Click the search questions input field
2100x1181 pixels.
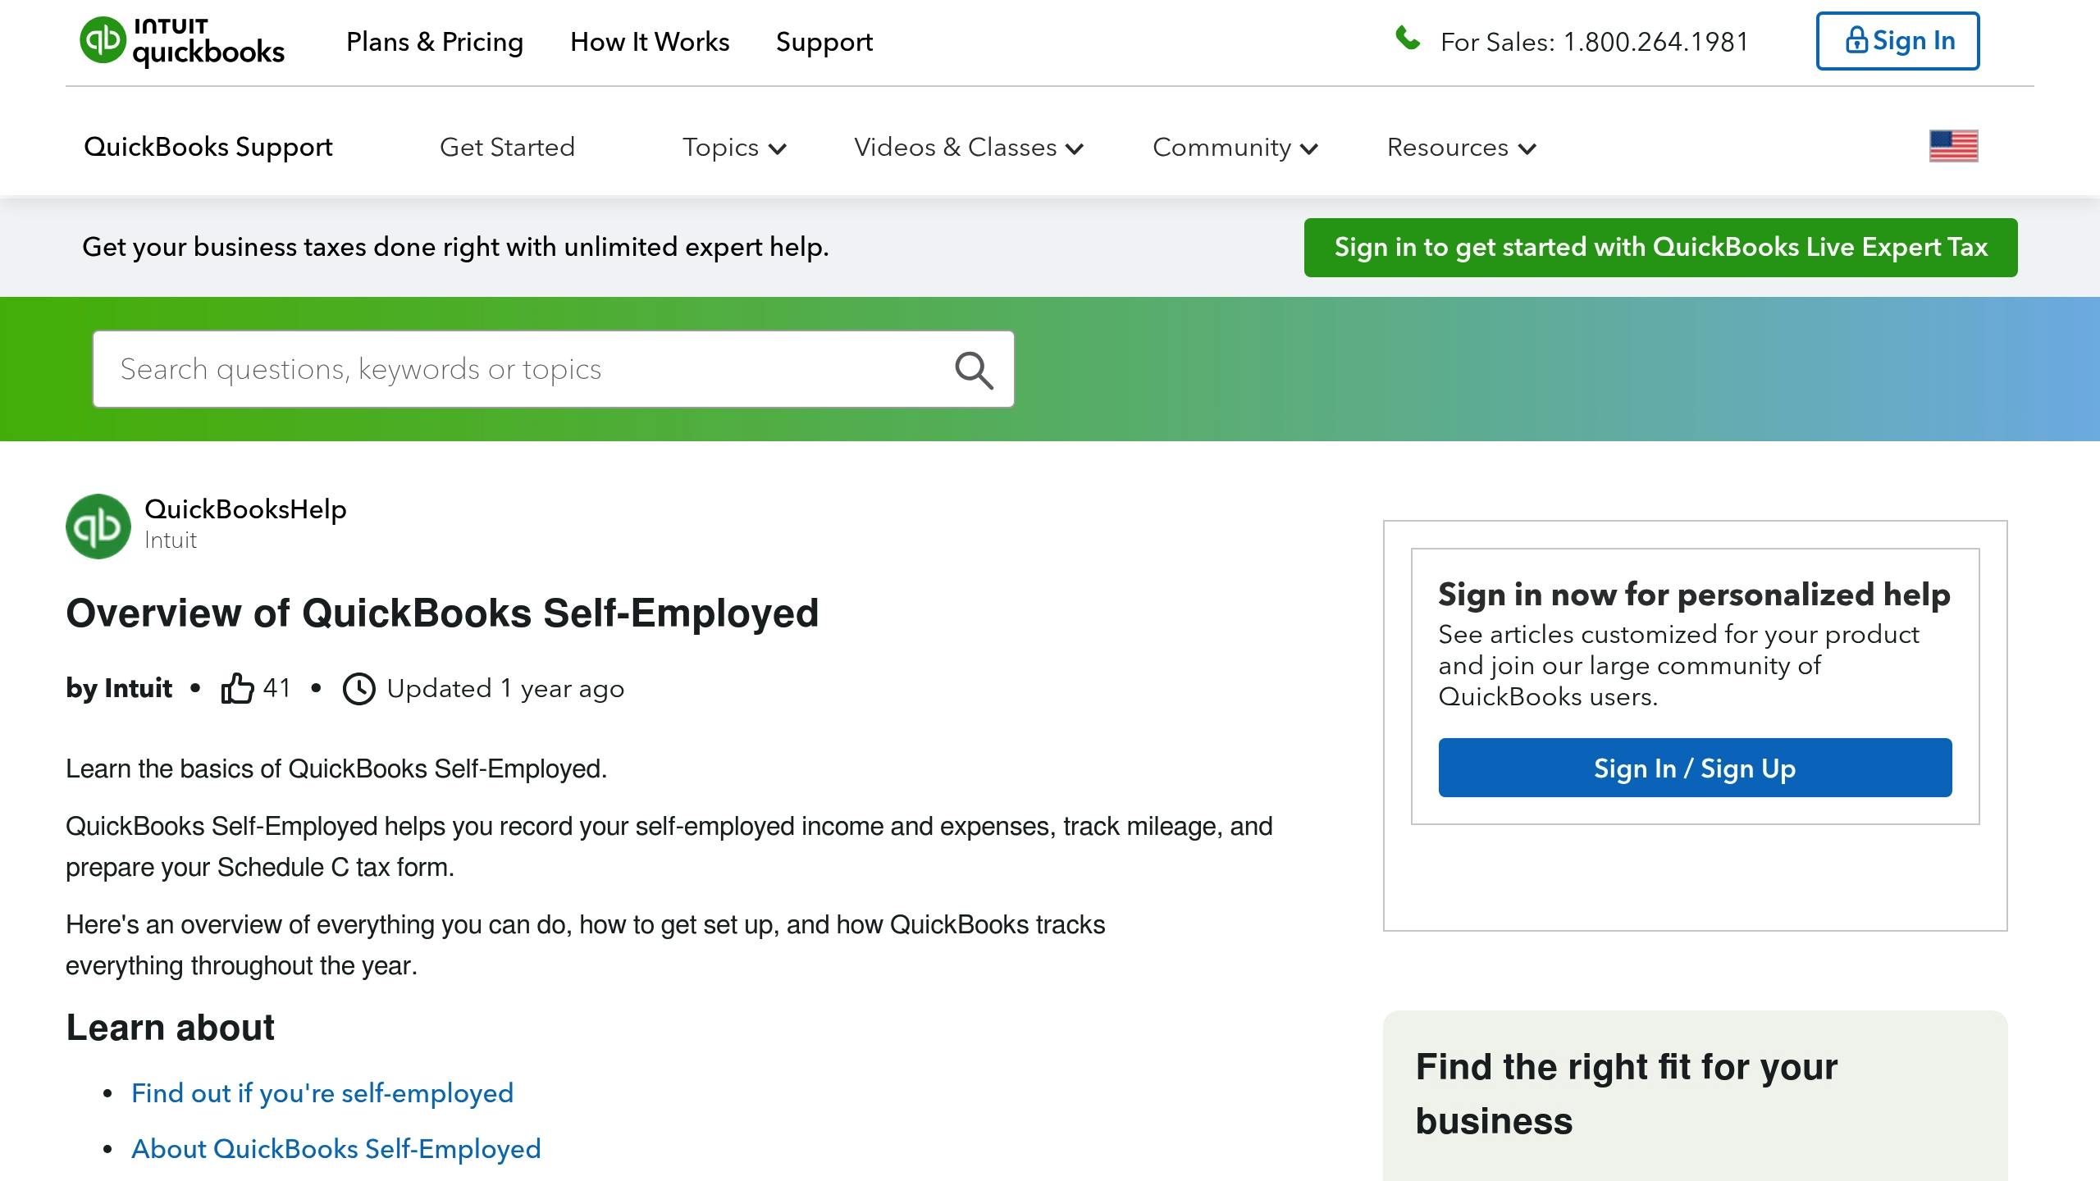(525, 370)
